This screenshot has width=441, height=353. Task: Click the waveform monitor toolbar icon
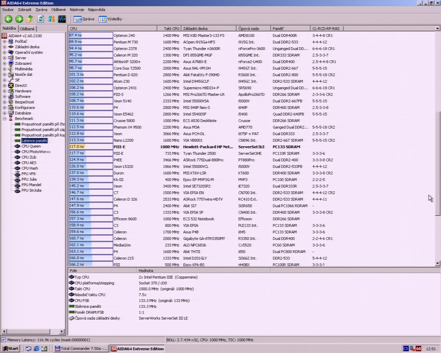pos(62,19)
